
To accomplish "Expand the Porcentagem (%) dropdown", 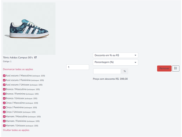I will [115, 62].
